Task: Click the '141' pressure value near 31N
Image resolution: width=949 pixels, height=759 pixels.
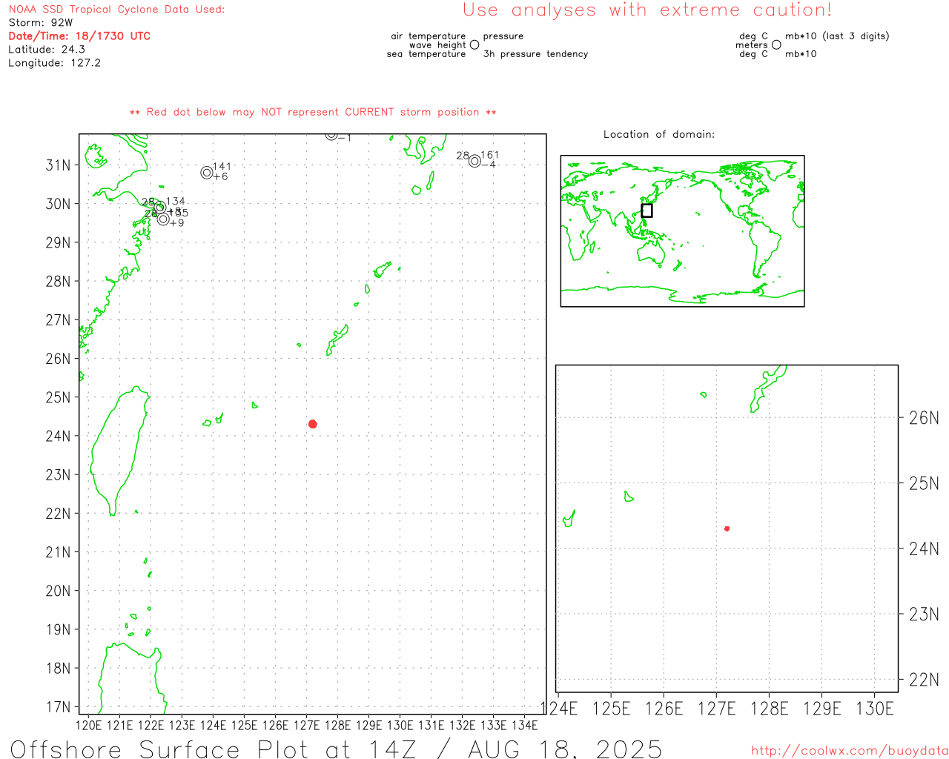Action: pyautogui.click(x=222, y=167)
